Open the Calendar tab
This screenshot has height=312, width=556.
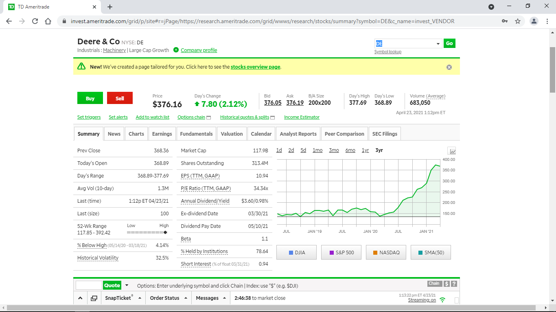click(261, 134)
